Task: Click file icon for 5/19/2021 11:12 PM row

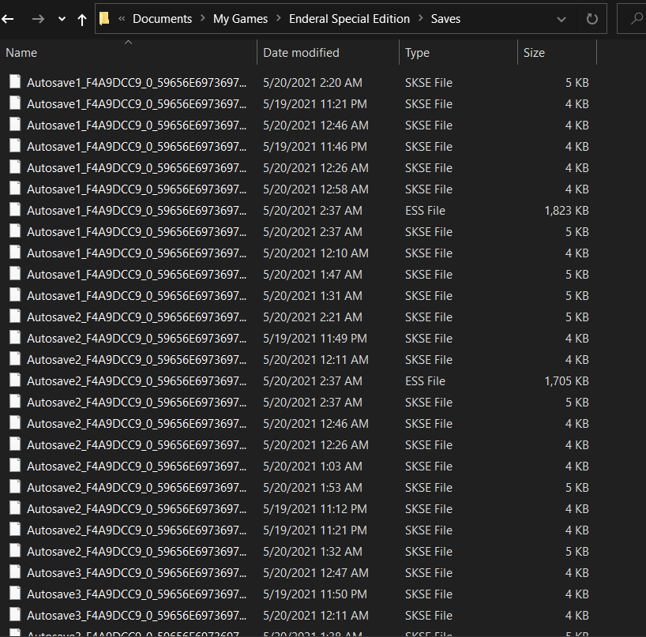Action: click(15, 508)
